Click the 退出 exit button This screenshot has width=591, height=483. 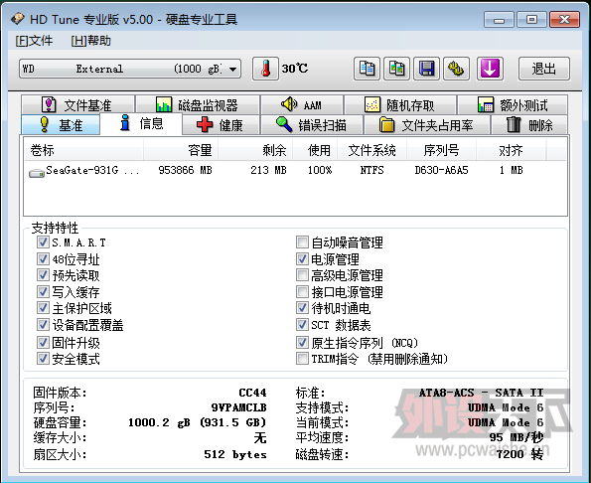(544, 69)
